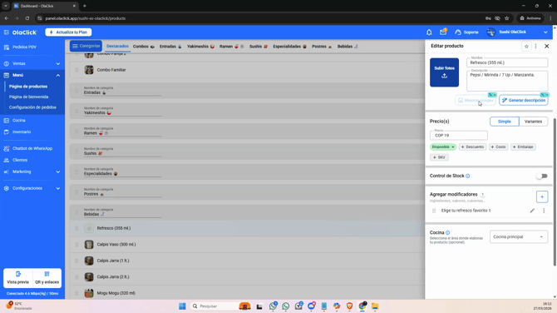Switch to Especialidades tab
557x313 pixels.
[289, 47]
